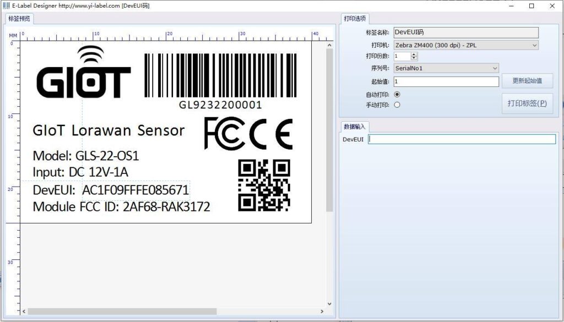The height and width of the screenshot is (322, 564).
Task: Select the 数据输入 tab
Action: pos(354,127)
